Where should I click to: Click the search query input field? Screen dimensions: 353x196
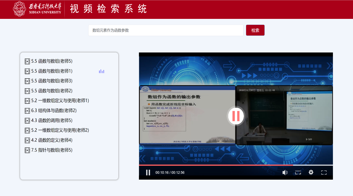pos(166,30)
